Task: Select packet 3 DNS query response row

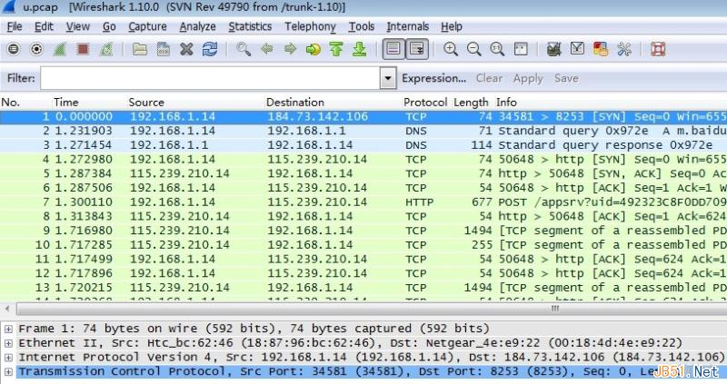Action: [x=363, y=145]
